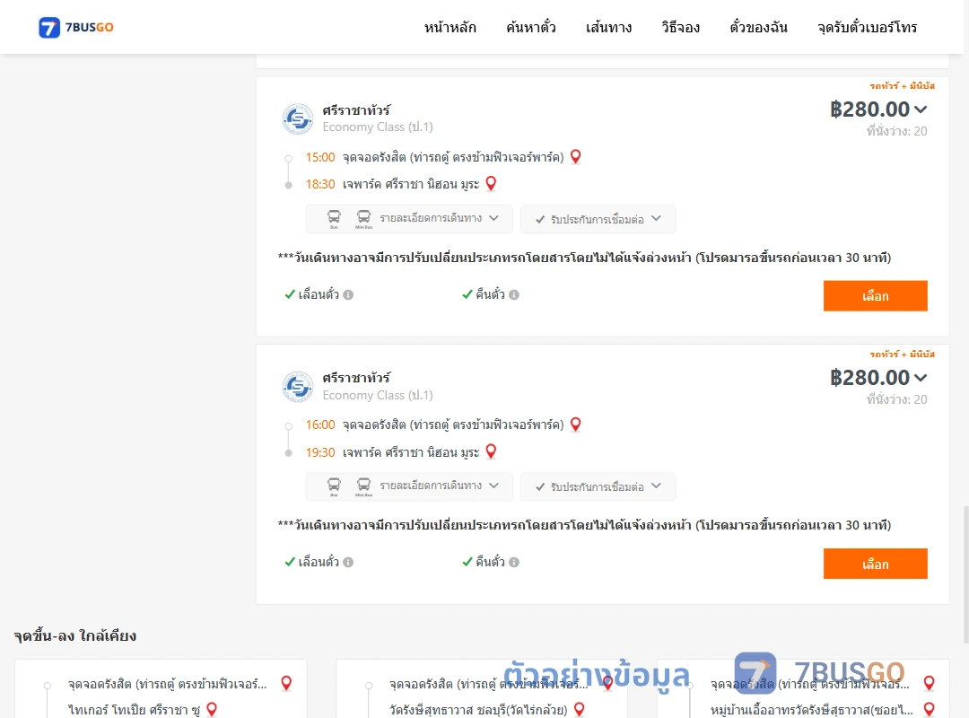Expand รายละเอียดการเดินทาง for 16:00 trip
Image resolution: width=969 pixels, height=718 pixels.
click(x=409, y=486)
